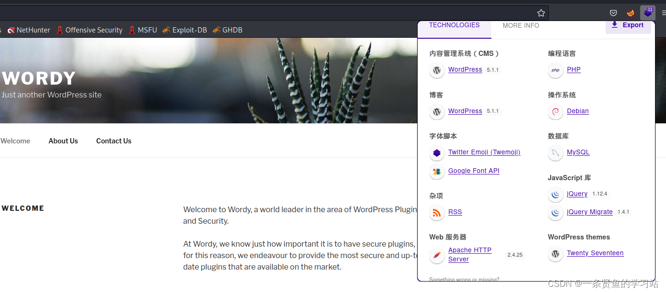Open the PHP link under 编程语言
Screen dimensions: 666x293
pyautogui.click(x=574, y=70)
